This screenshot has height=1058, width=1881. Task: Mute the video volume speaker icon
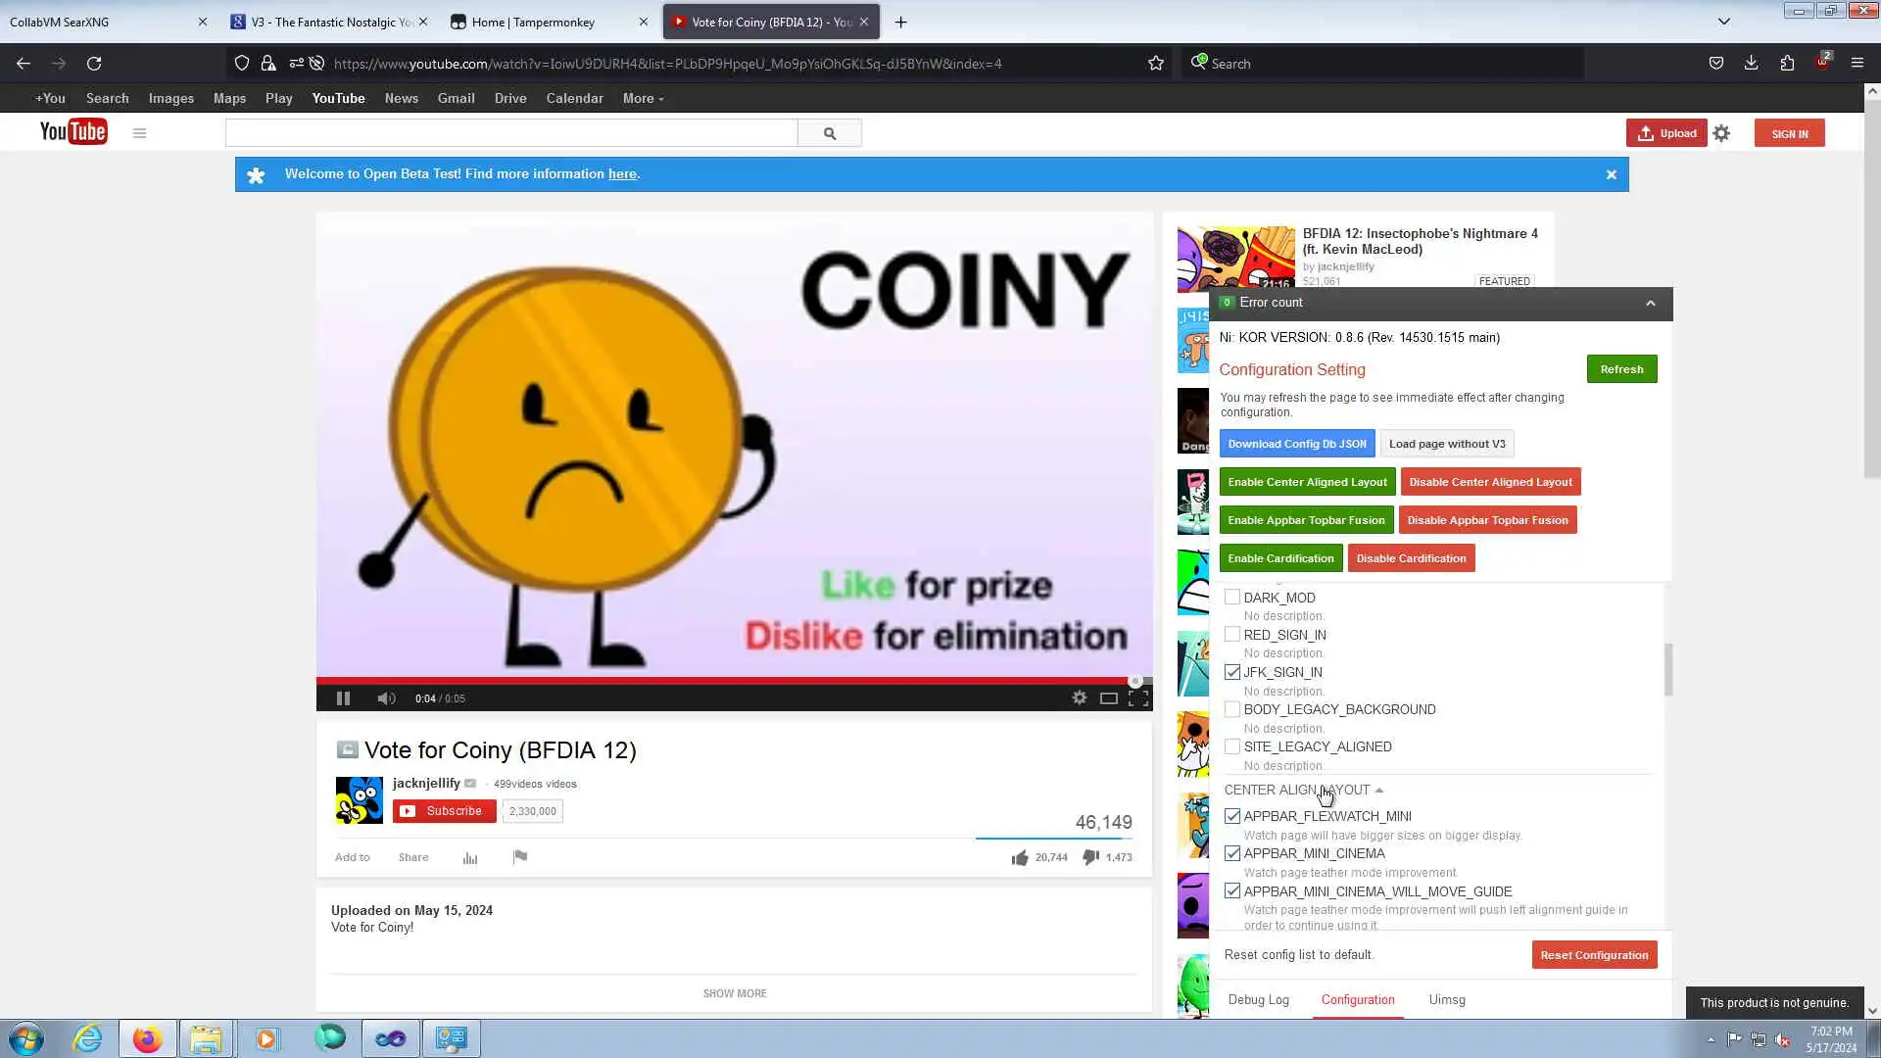pyautogui.click(x=386, y=698)
